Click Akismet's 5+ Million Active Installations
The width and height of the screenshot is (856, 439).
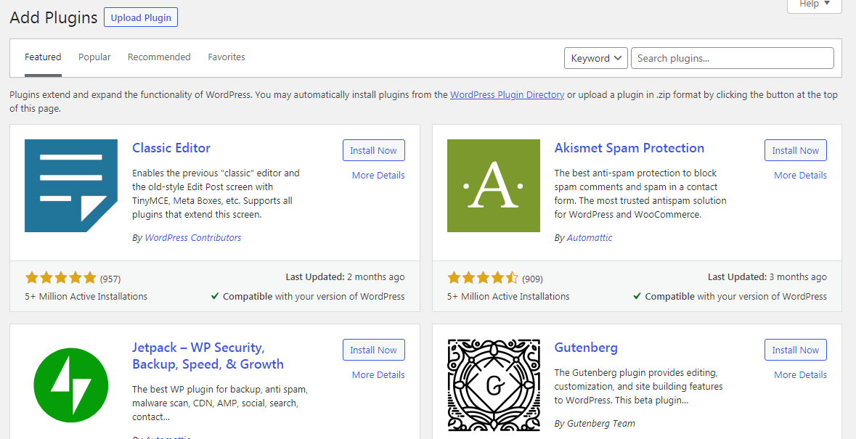click(508, 297)
